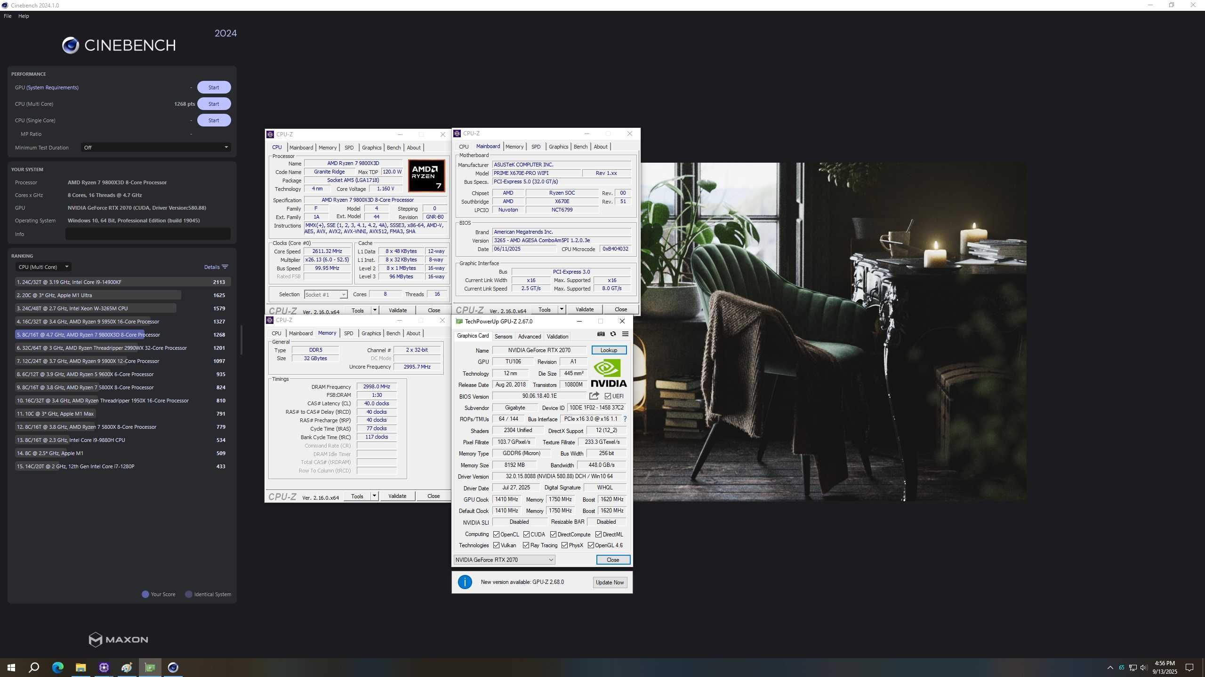Open the network tray icon
Viewport: 1205px width, 677px height.
[1133, 668]
